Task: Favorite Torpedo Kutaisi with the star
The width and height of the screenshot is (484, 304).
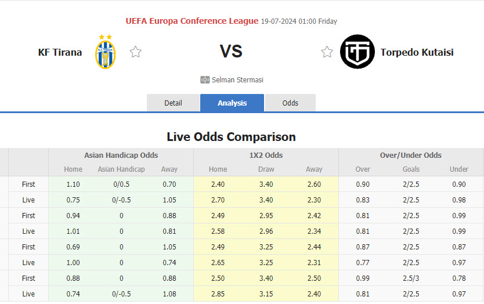Action: (x=327, y=52)
